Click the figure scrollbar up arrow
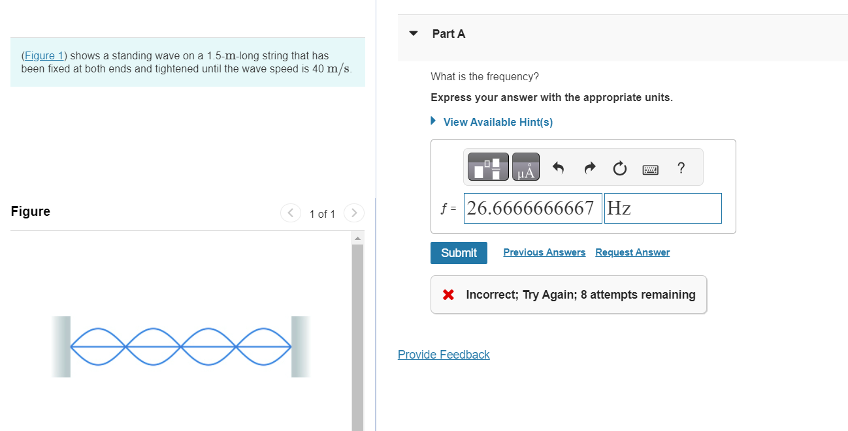This screenshot has width=848, height=431. 357,237
